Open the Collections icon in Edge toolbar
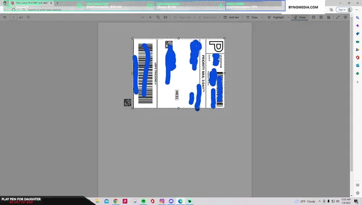This screenshot has width=362, height=205. [x=331, y=10]
